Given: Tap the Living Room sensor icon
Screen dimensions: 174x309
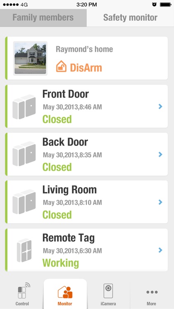Looking at the screenshot, I should point(24,201).
